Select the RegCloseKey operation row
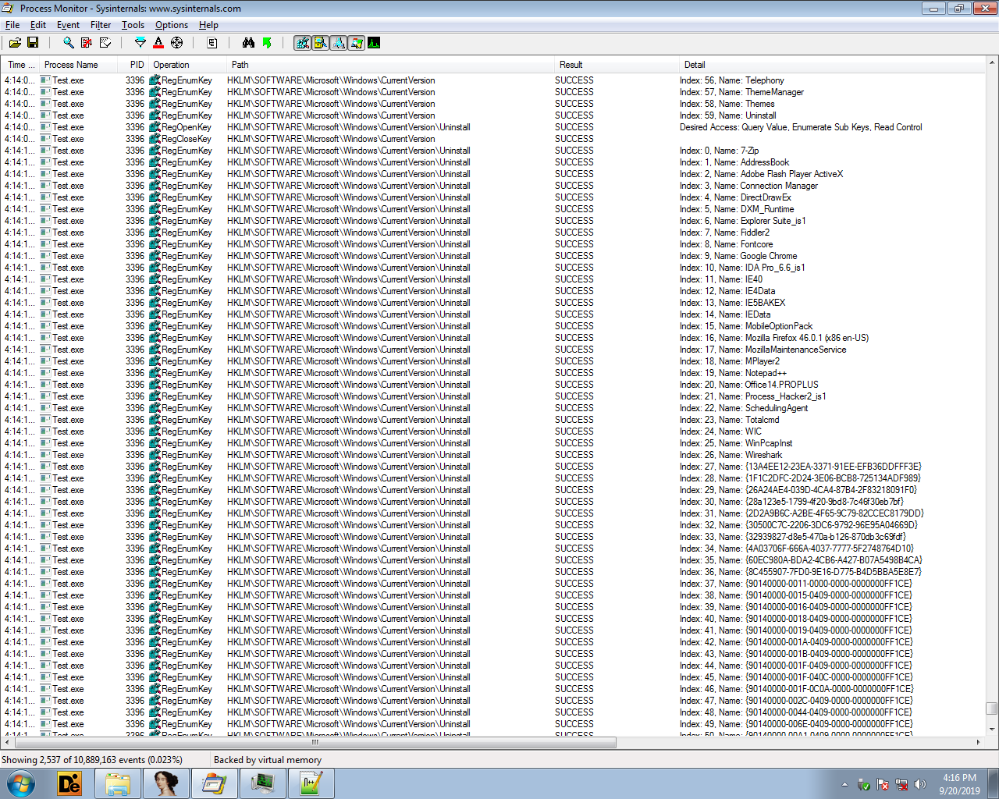This screenshot has height=799, width=999. pyautogui.click(x=493, y=139)
